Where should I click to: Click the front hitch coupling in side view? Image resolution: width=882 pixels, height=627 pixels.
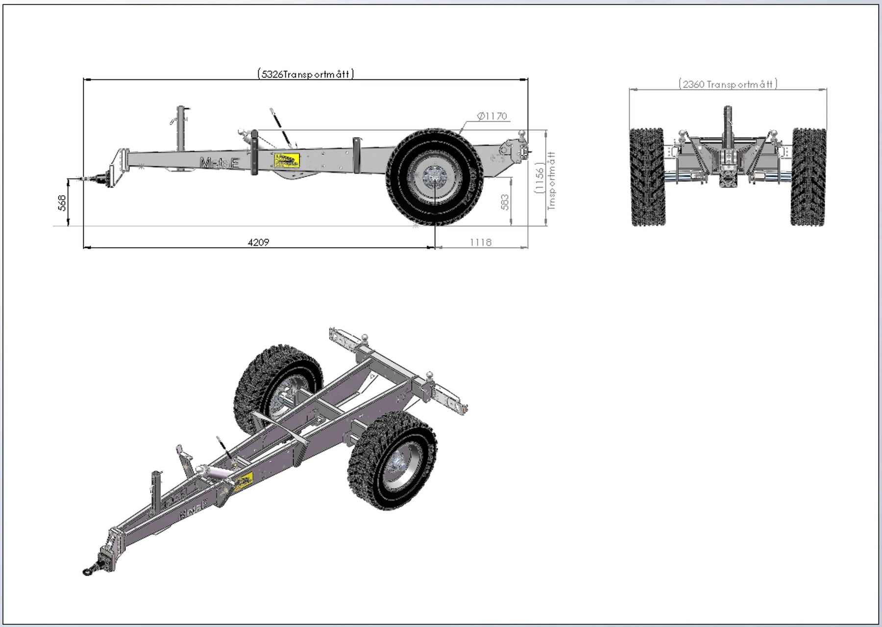coord(98,178)
